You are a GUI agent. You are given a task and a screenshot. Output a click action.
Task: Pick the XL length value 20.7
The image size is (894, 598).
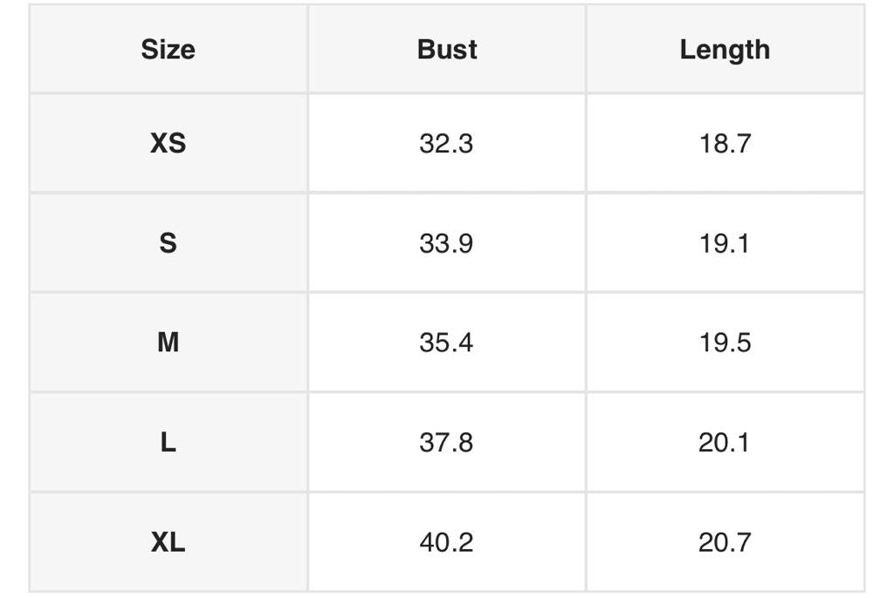(725, 542)
